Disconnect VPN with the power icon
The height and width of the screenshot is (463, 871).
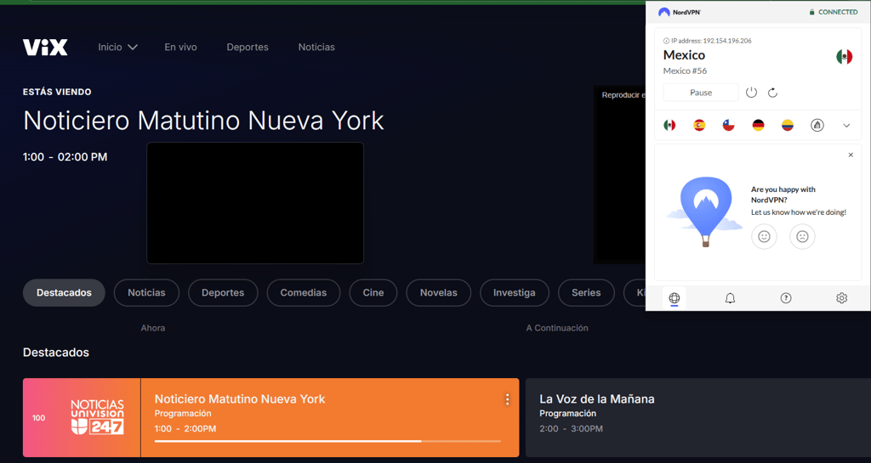click(x=751, y=93)
